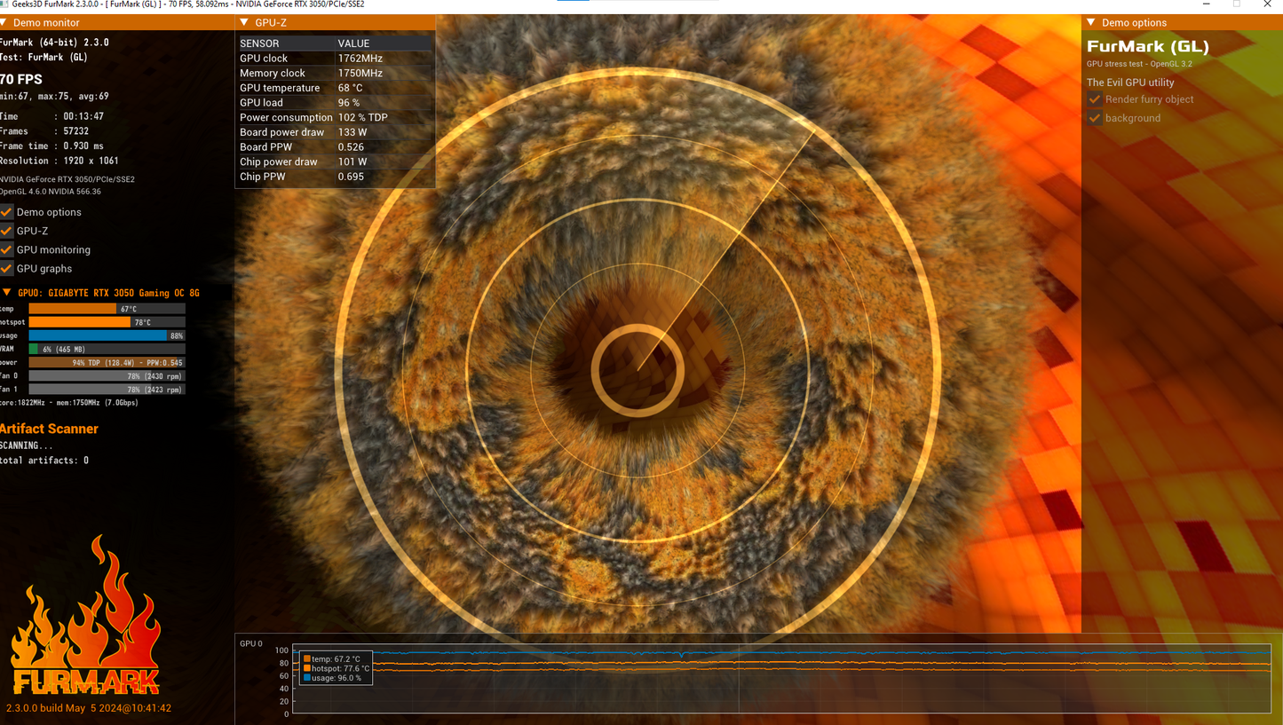Click The Evil GPU utility text
1283x725 pixels.
click(1130, 83)
